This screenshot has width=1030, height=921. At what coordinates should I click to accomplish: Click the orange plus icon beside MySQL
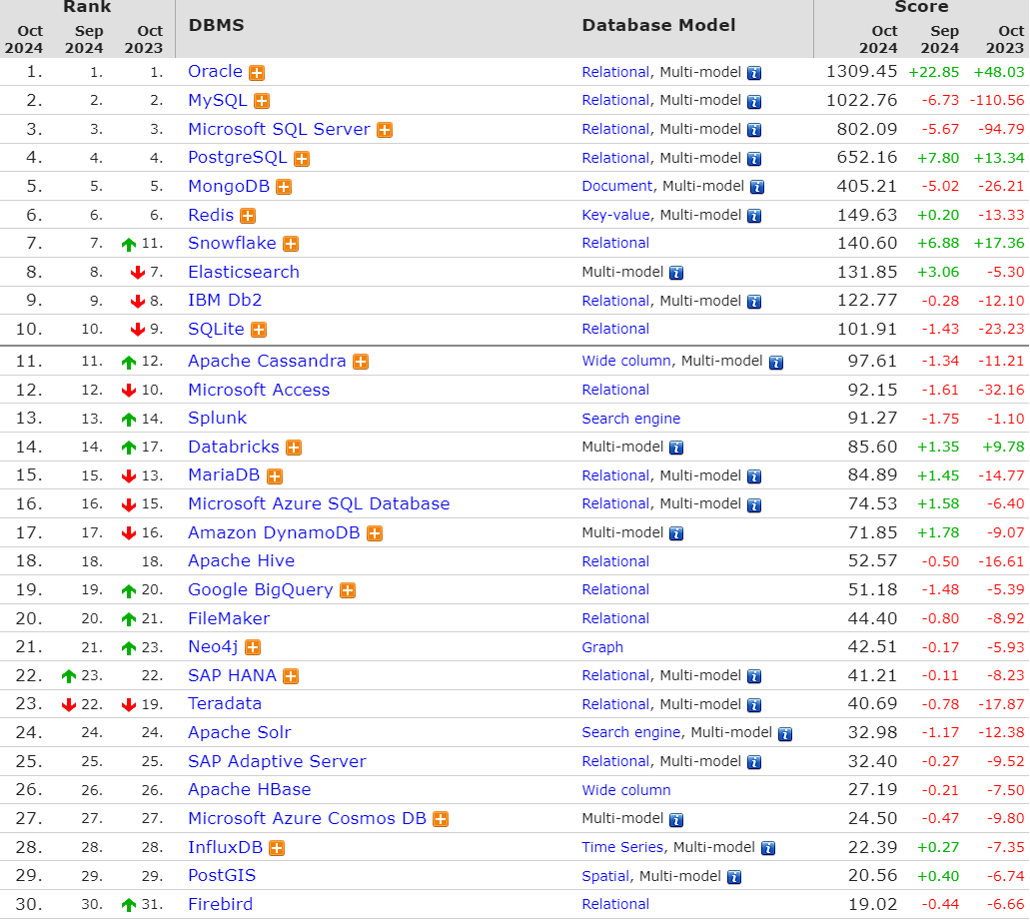pos(262,101)
